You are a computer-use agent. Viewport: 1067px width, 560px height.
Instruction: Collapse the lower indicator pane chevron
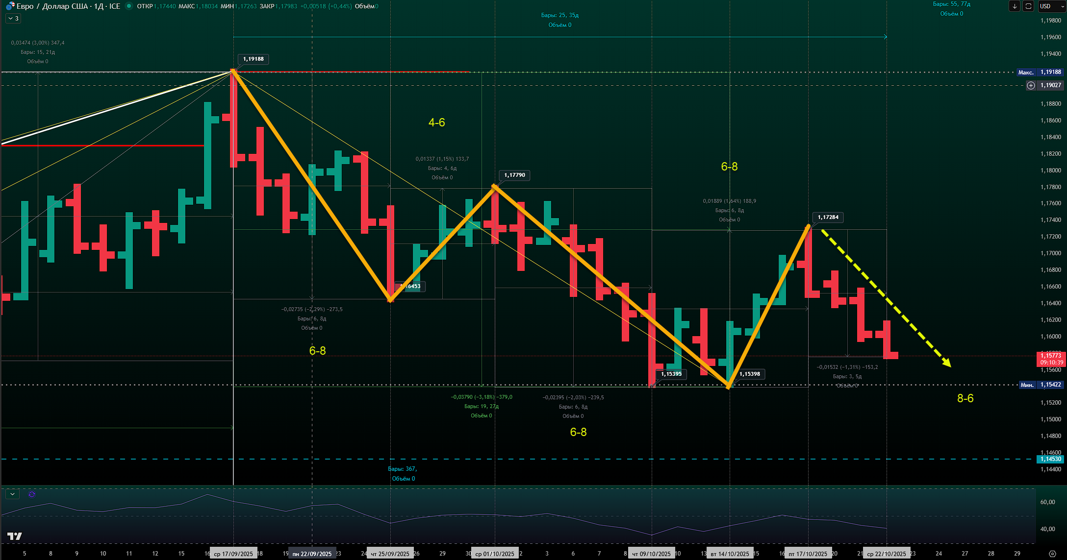point(12,494)
